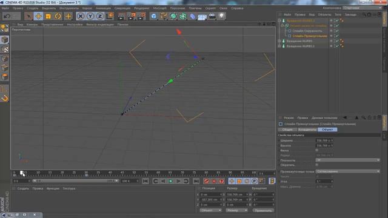Click the last-used tool plus icon
Viewport: 388px width, 218px height.
(68, 16)
